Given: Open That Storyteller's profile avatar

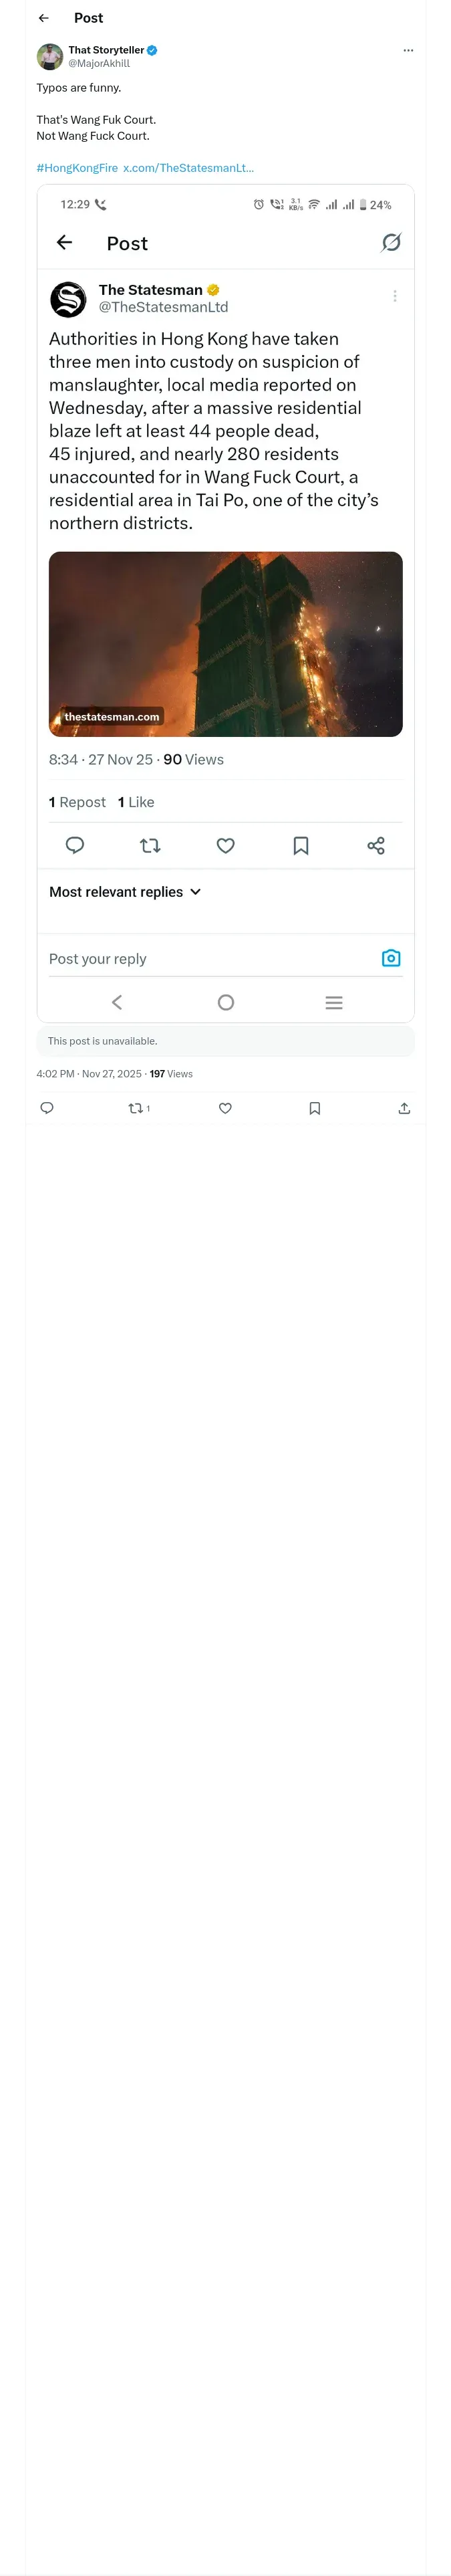Looking at the screenshot, I should (50, 56).
